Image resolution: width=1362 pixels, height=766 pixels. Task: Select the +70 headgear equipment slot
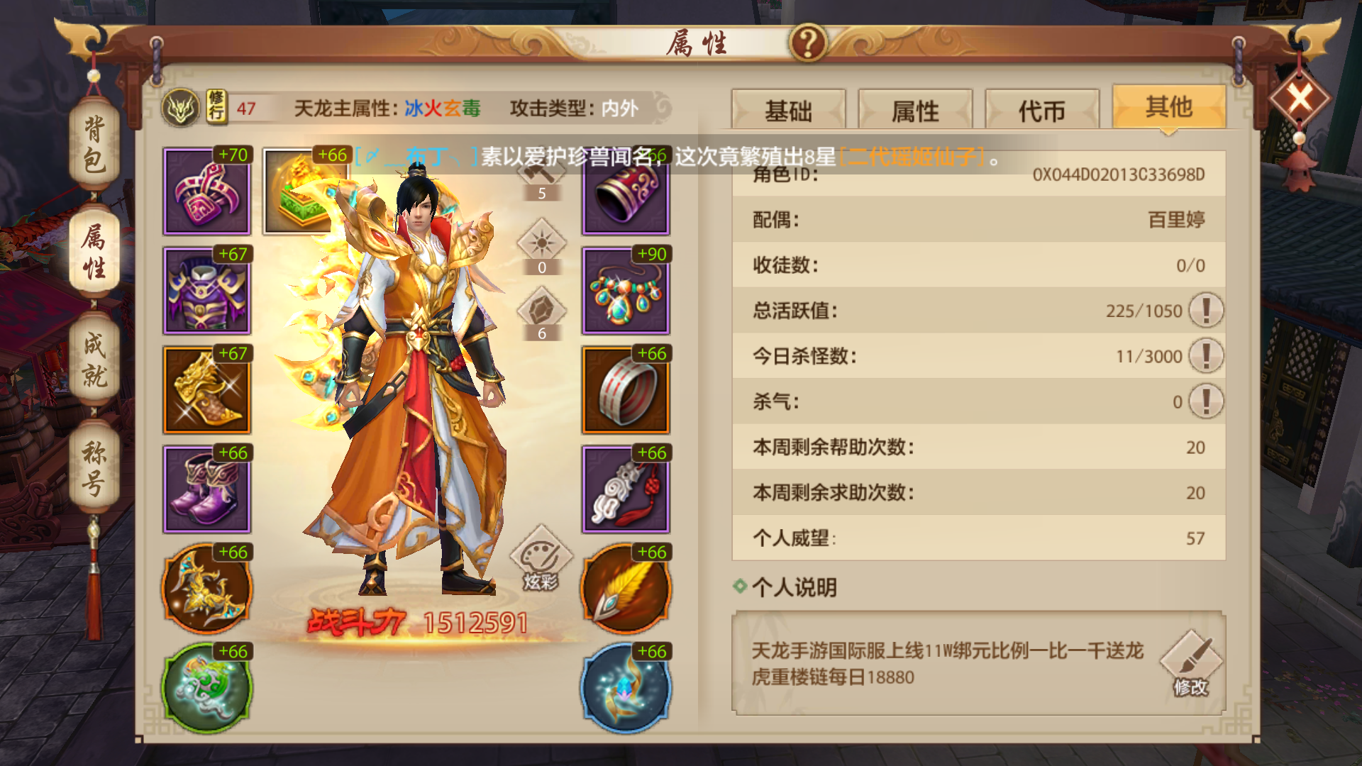pos(206,191)
